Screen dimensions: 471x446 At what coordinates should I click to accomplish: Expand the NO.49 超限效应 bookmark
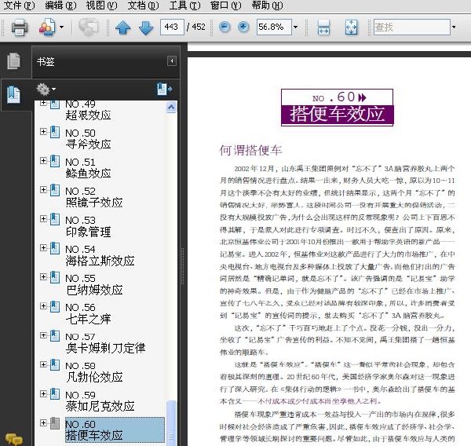(43, 103)
